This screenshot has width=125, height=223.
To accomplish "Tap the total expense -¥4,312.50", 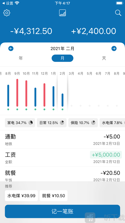I will tap(31, 31).
